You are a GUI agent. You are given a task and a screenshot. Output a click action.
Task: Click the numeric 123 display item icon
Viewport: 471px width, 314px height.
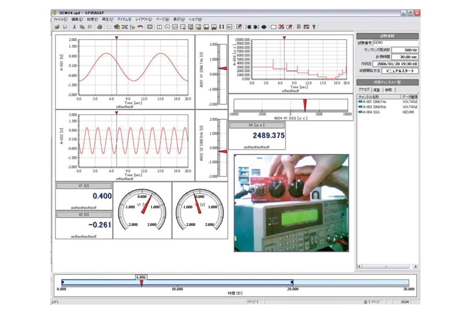coord(175,27)
